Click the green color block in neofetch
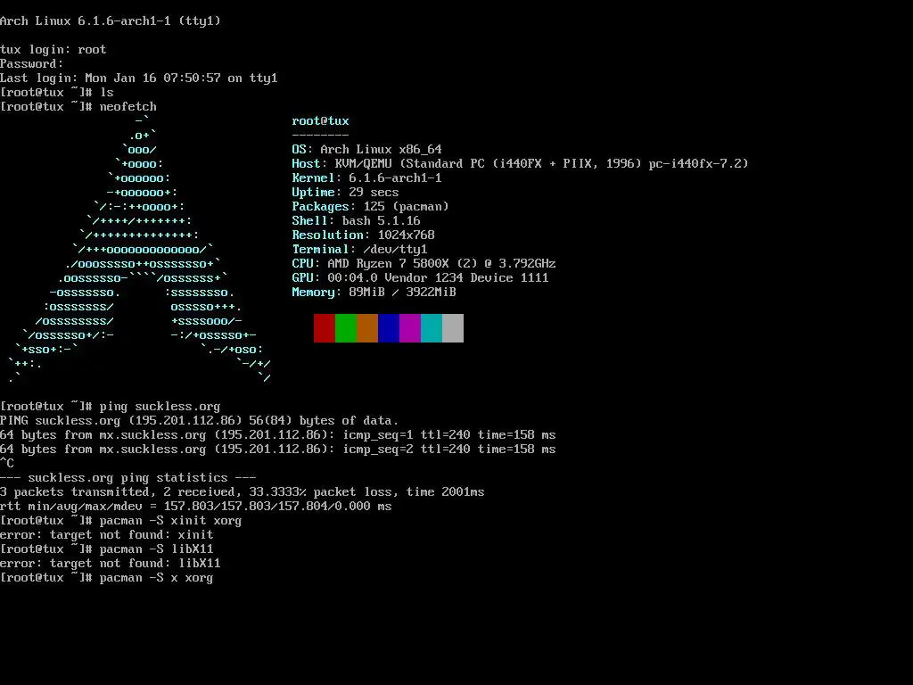Viewport: 913px width, 685px height. coord(346,328)
